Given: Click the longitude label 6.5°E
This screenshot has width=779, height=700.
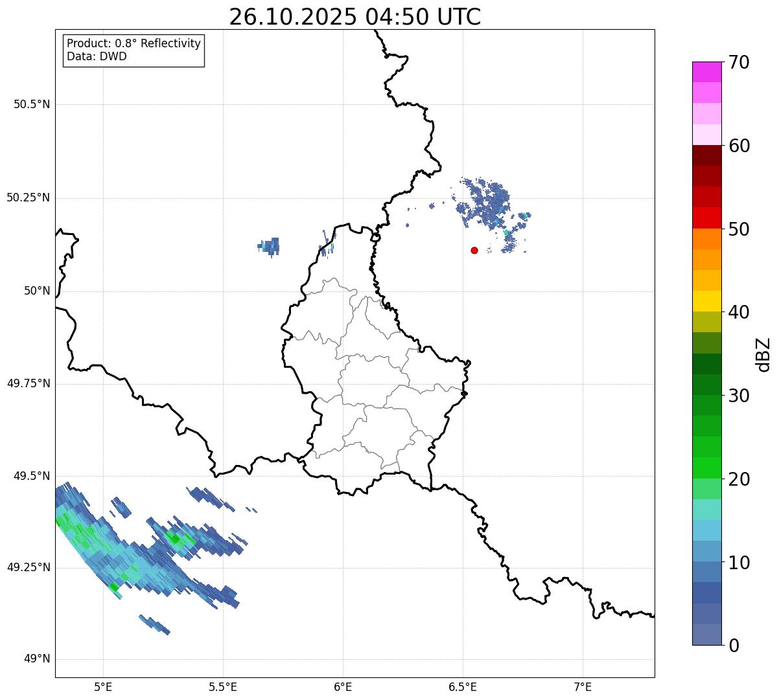Looking at the screenshot, I should 463,686.
